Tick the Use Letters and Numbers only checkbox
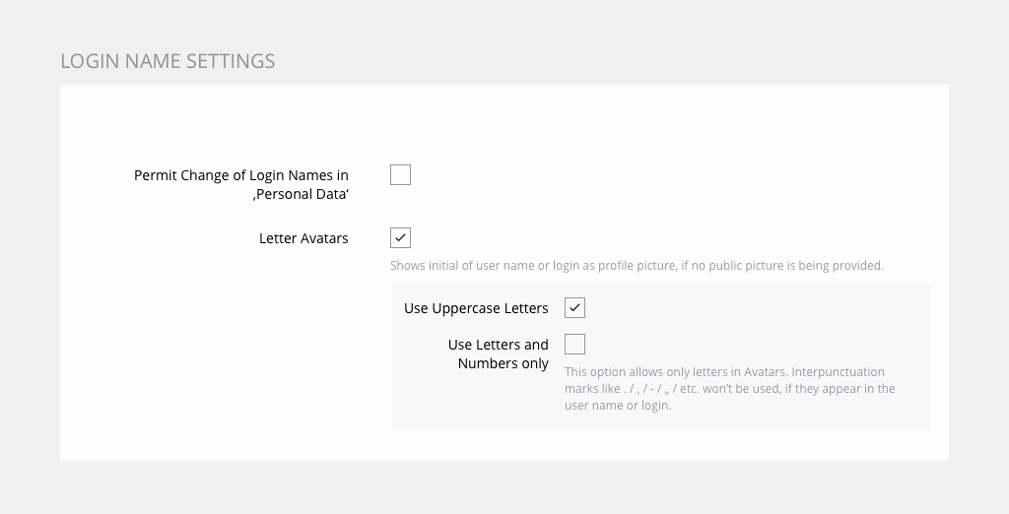The height and width of the screenshot is (514, 1009). point(574,345)
